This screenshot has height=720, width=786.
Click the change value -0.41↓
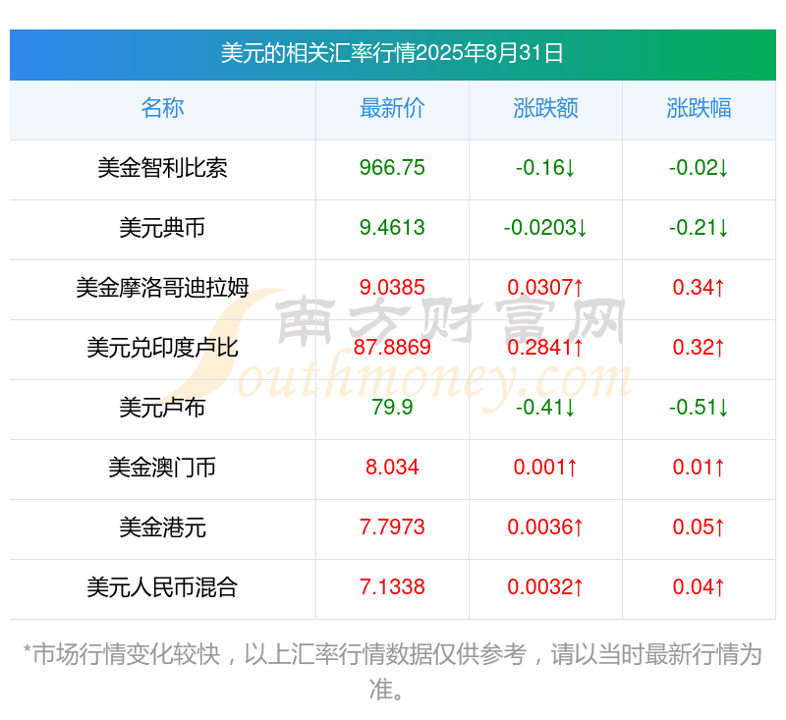(545, 408)
